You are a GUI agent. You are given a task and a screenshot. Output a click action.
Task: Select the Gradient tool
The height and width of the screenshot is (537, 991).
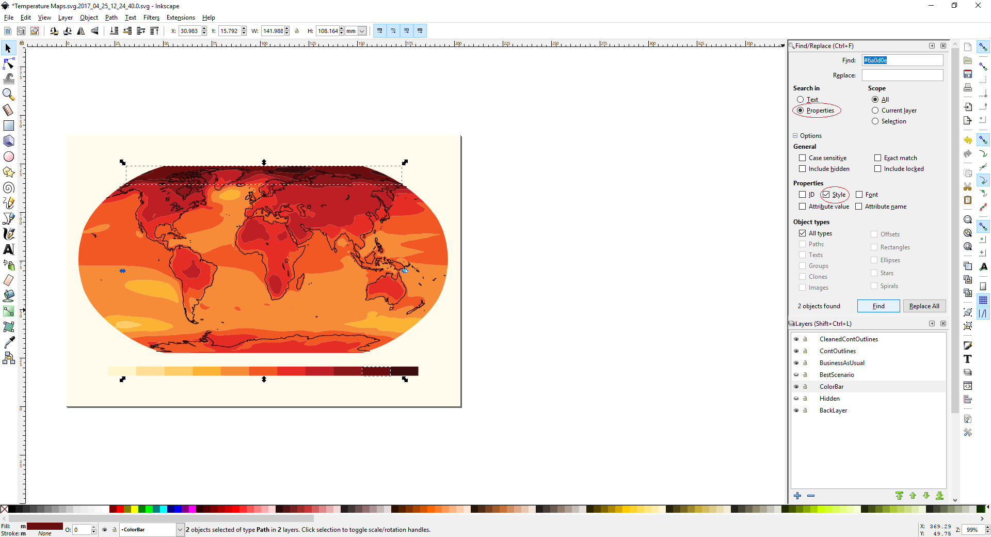coord(8,311)
